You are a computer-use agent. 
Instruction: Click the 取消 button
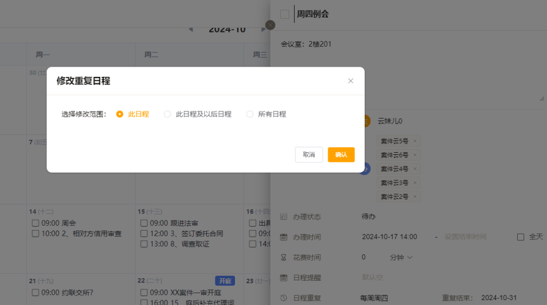click(309, 155)
